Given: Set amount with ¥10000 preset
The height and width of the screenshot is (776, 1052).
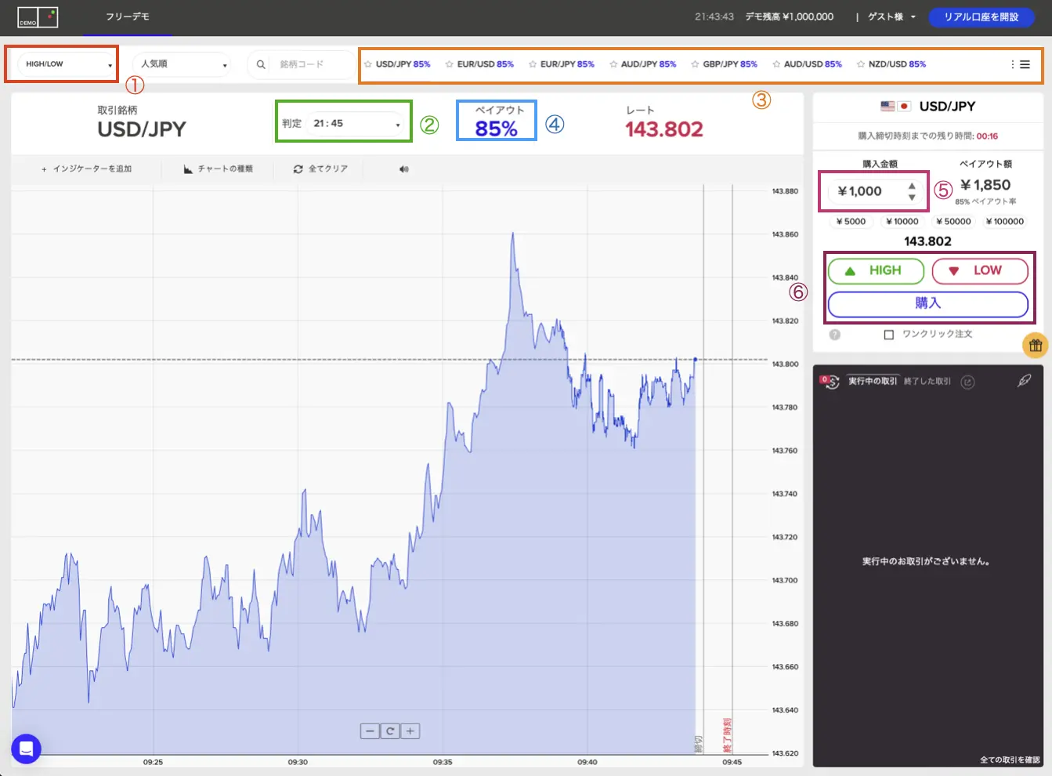Looking at the screenshot, I should [x=902, y=222].
